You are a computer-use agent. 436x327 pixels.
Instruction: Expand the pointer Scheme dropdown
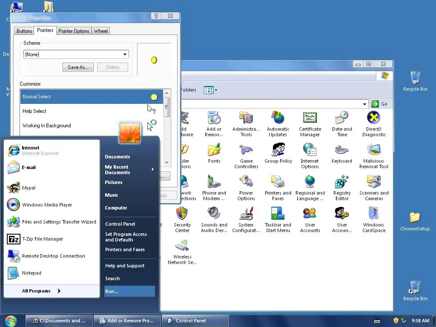pos(125,54)
